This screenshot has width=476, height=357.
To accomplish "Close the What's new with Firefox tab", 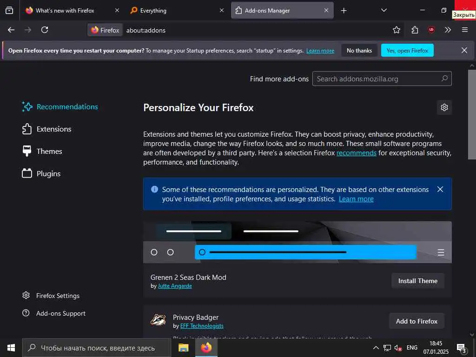I will (x=117, y=10).
